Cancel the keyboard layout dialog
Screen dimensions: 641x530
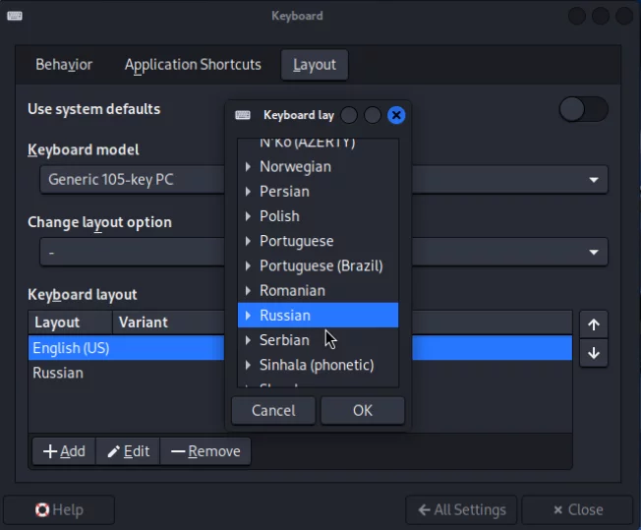(x=273, y=410)
